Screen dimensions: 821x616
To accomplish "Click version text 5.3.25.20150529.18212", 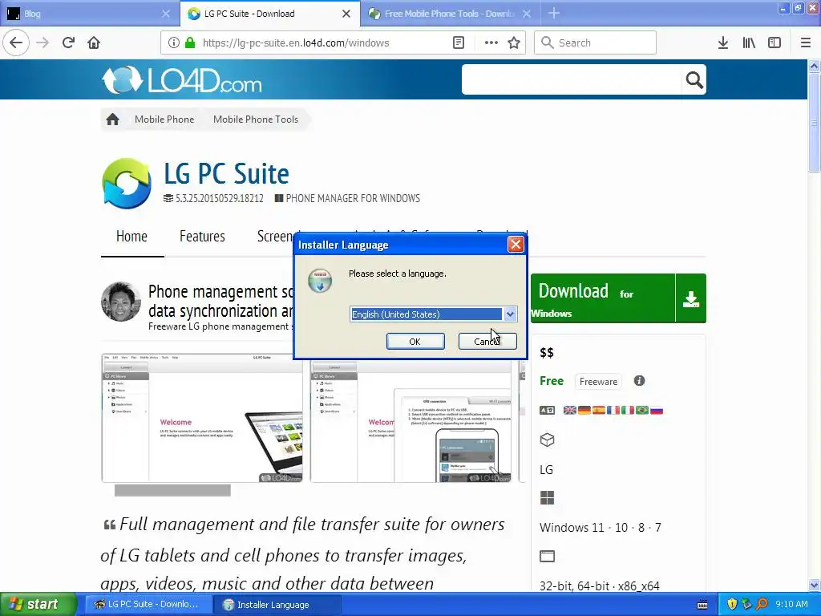I will (x=220, y=199).
